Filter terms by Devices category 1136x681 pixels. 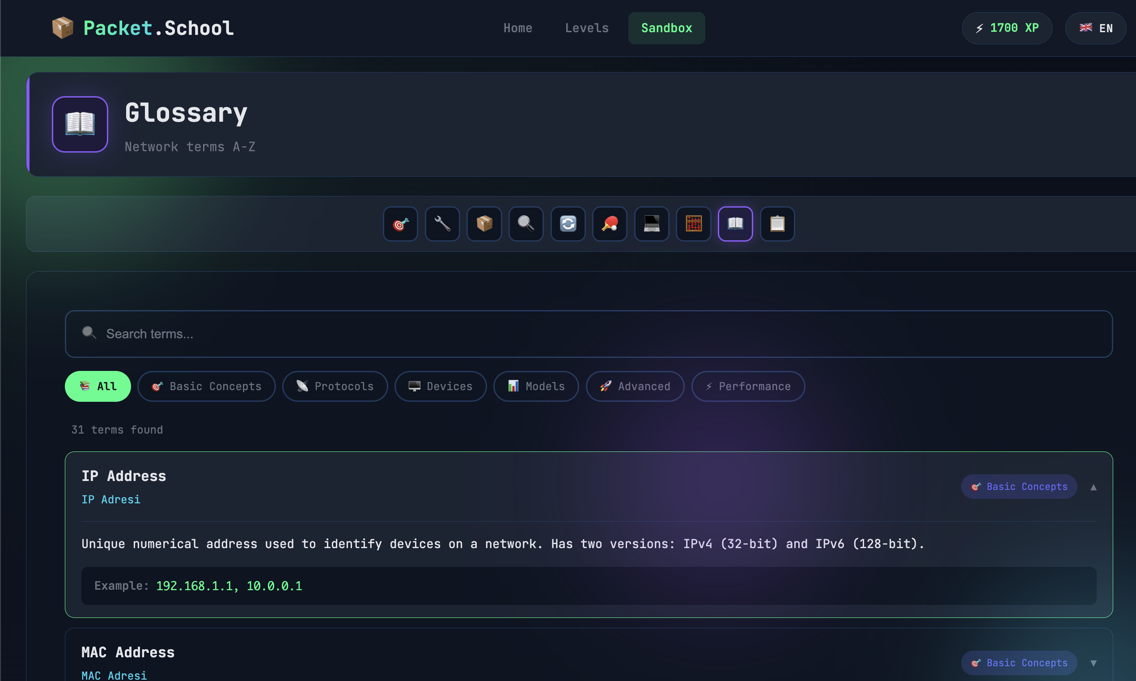440,387
